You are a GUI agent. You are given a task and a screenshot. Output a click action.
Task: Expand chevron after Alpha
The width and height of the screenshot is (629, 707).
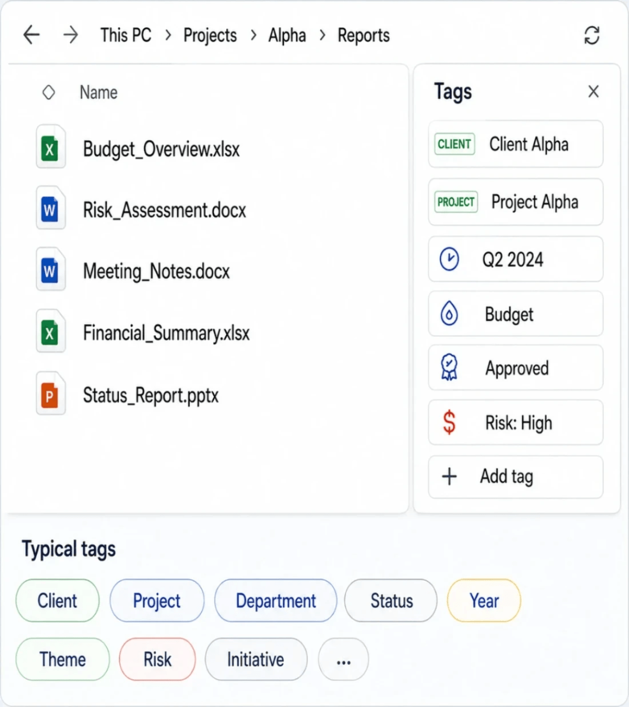pos(322,35)
